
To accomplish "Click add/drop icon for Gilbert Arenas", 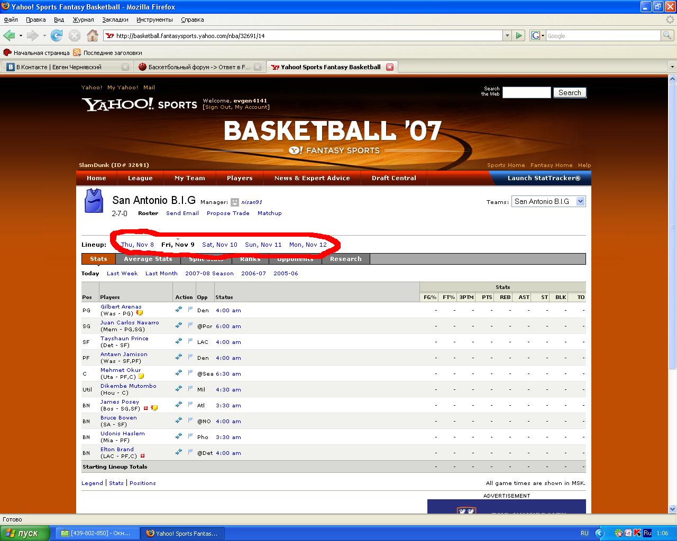I will click(x=179, y=310).
